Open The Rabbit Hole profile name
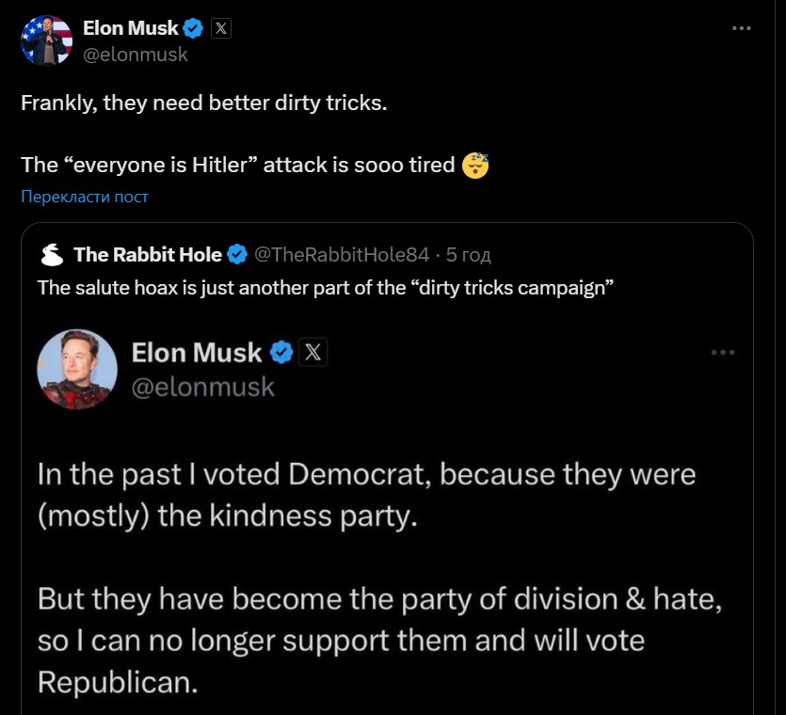 (x=148, y=254)
